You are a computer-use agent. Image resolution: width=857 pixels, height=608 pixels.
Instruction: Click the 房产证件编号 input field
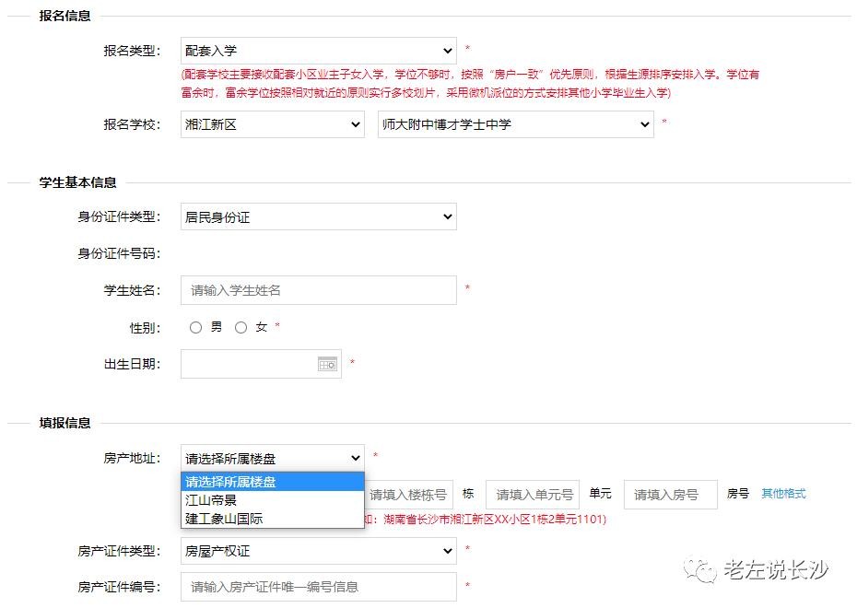(x=319, y=587)
